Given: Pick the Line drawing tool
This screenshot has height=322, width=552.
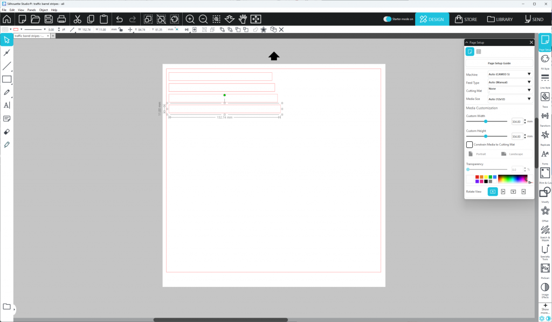Looking at the screenshot, I should [x=6, y=66].
